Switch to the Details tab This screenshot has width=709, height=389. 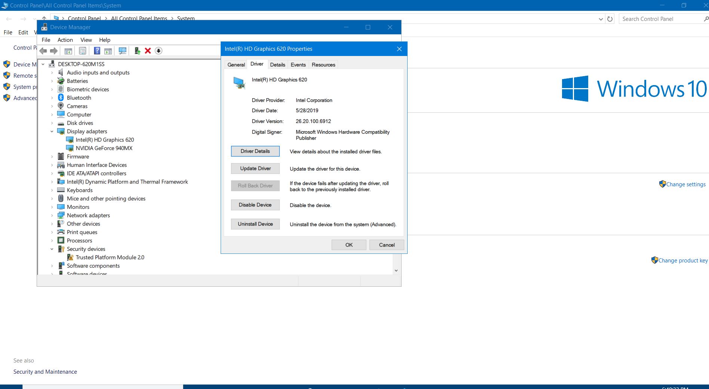point(277,65)
